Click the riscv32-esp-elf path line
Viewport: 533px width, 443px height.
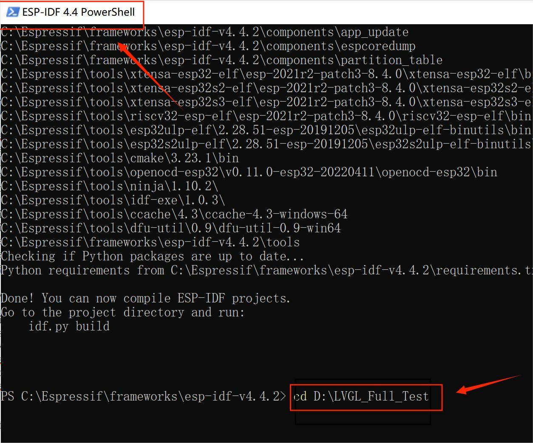point(266,116)
